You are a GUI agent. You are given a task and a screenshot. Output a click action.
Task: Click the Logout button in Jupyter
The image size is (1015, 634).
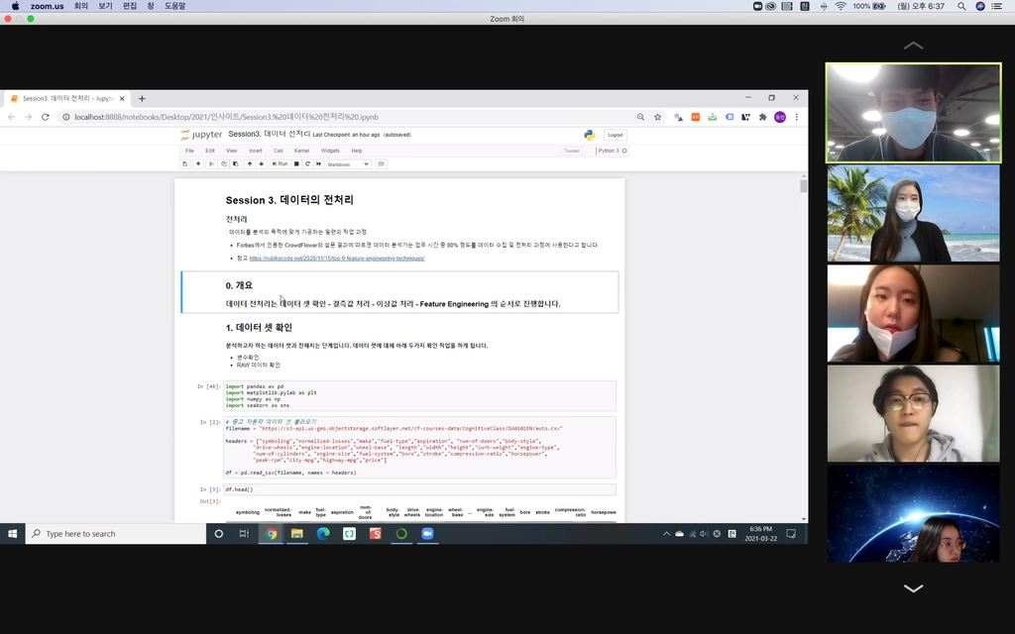[615, 135]
